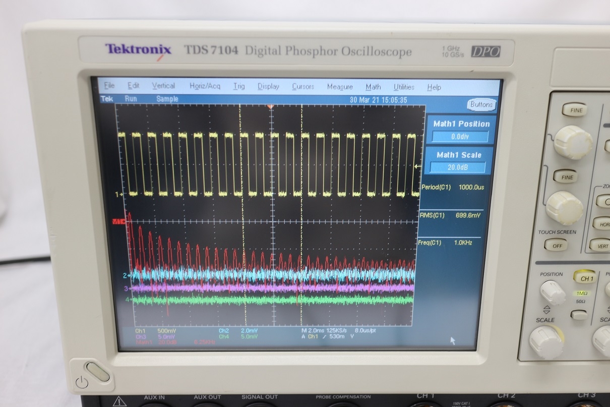Open the Utilities menu

[x=404, y=87]
